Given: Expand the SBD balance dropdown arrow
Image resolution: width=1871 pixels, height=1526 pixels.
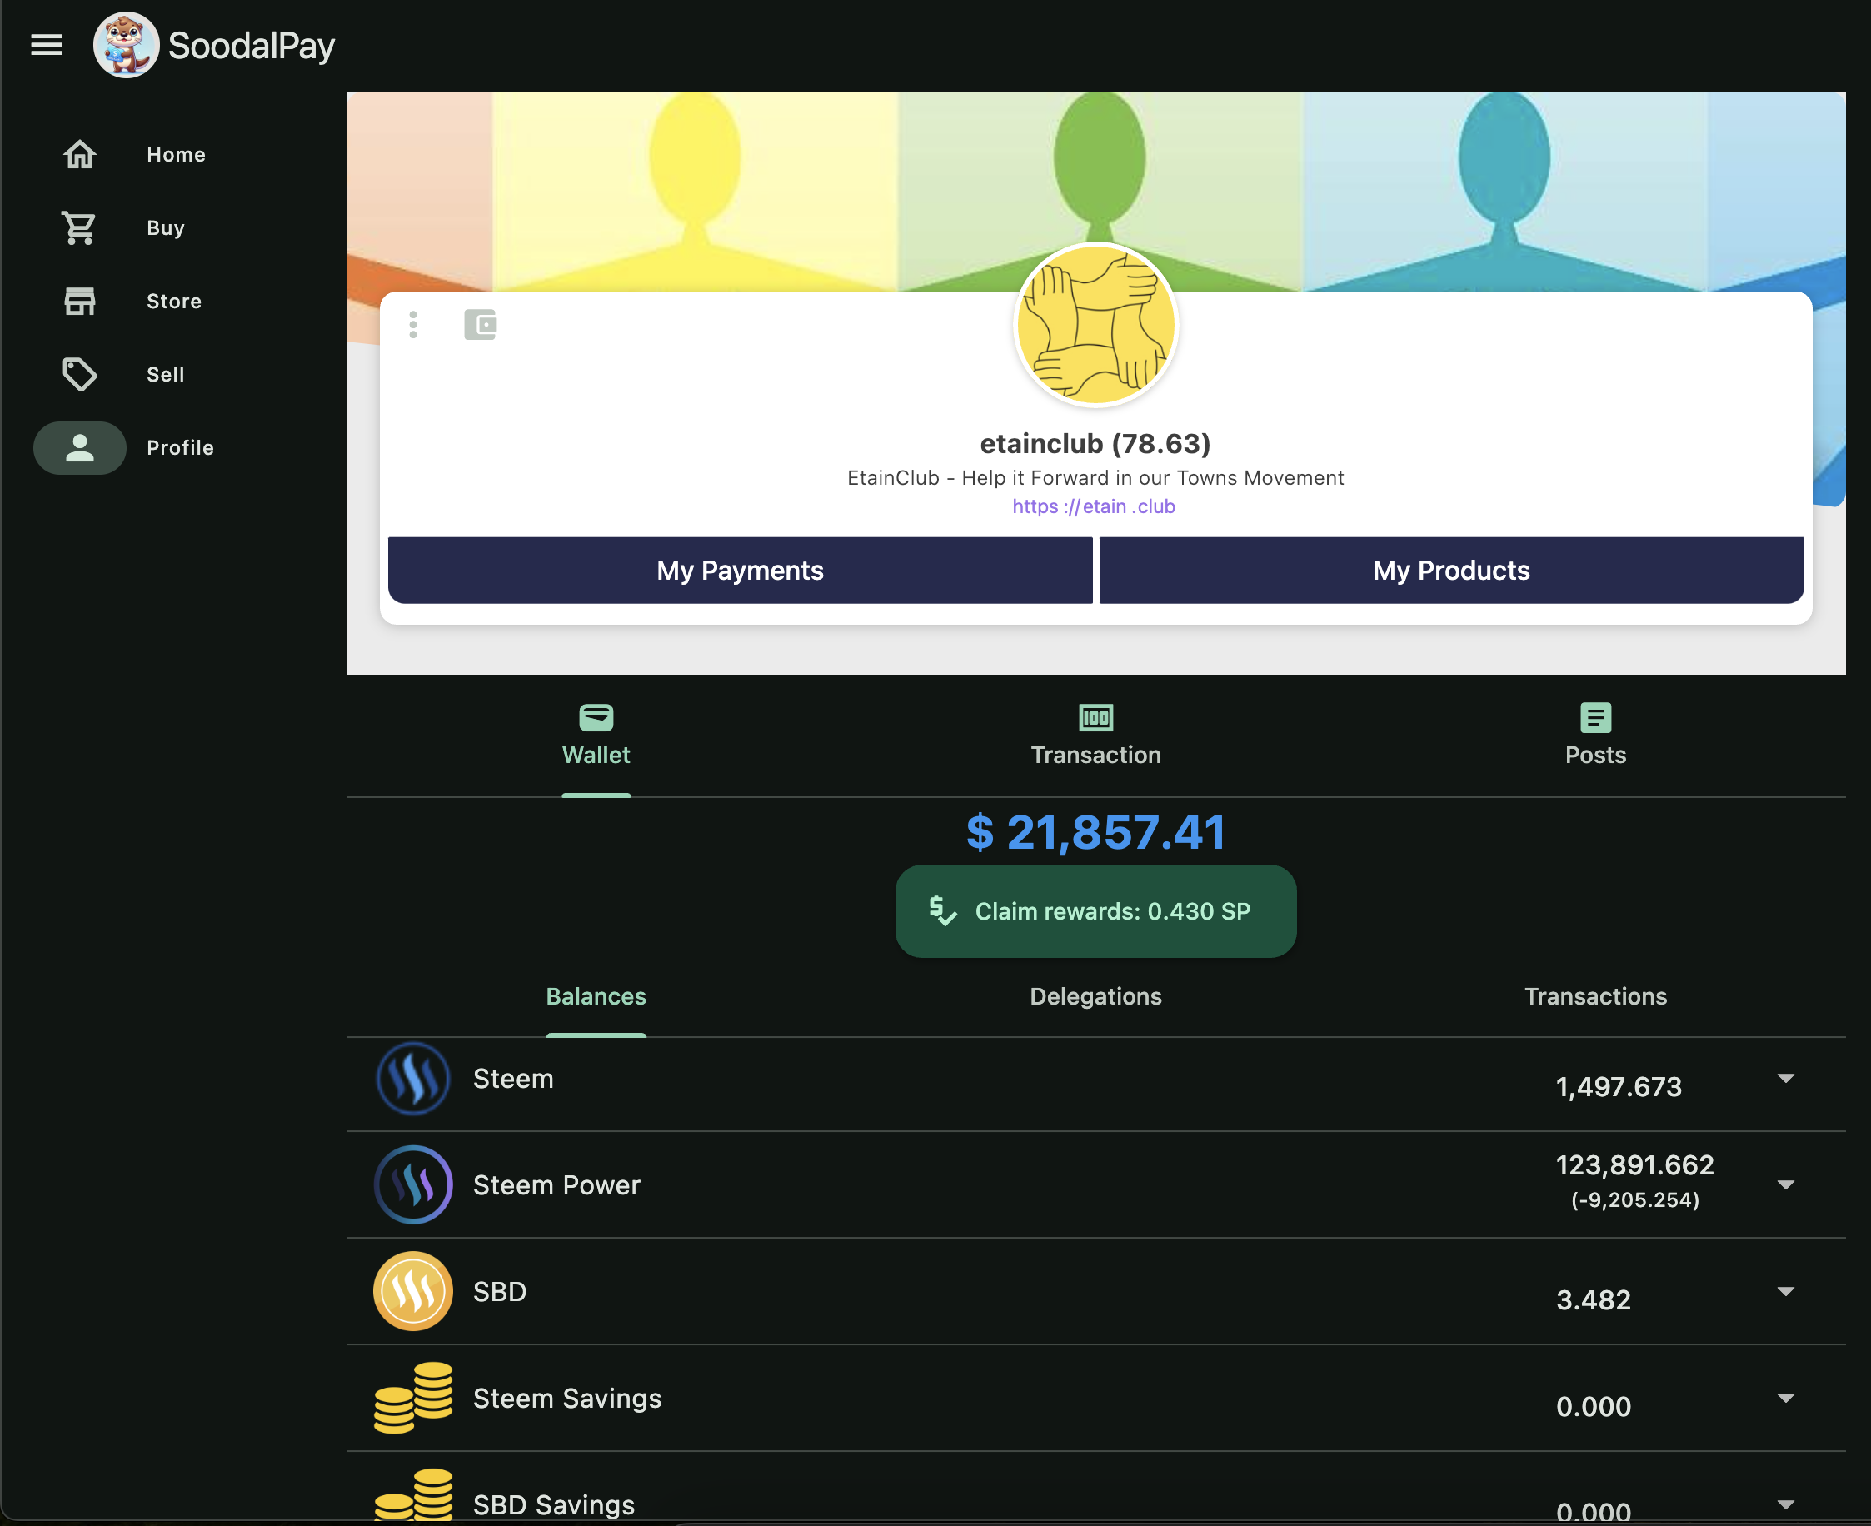Looking at the screenshot, I should coord(1786,1291).
